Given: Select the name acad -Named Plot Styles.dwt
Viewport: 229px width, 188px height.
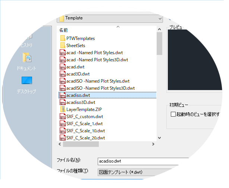Looking at the screenshot, I should (x=94, y=53).
